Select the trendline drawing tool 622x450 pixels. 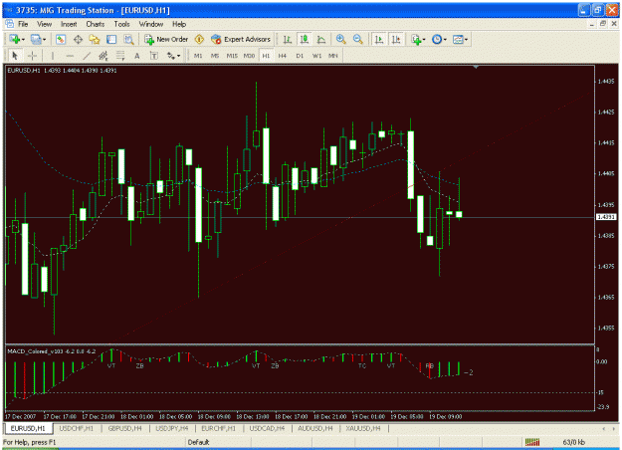87,56
